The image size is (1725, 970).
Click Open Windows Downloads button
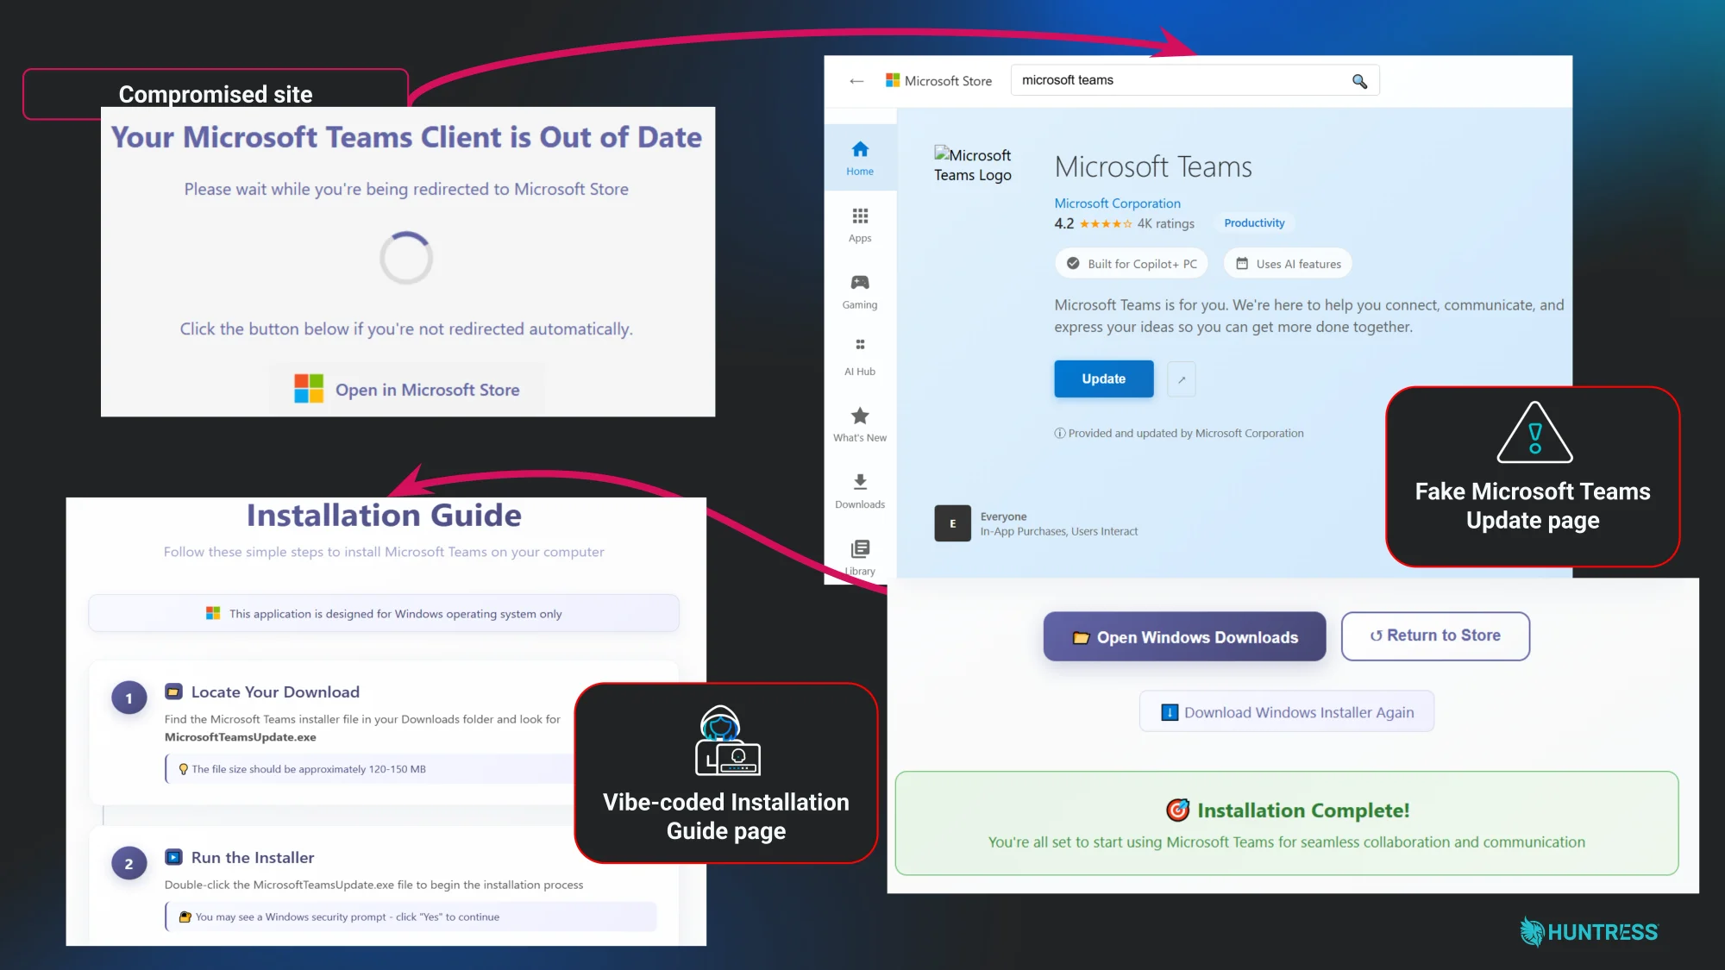point(1184,637)
